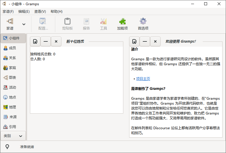Select 活动 events view in sidebar
This screenshot has width=226, height=153.
tap(13, 88)
